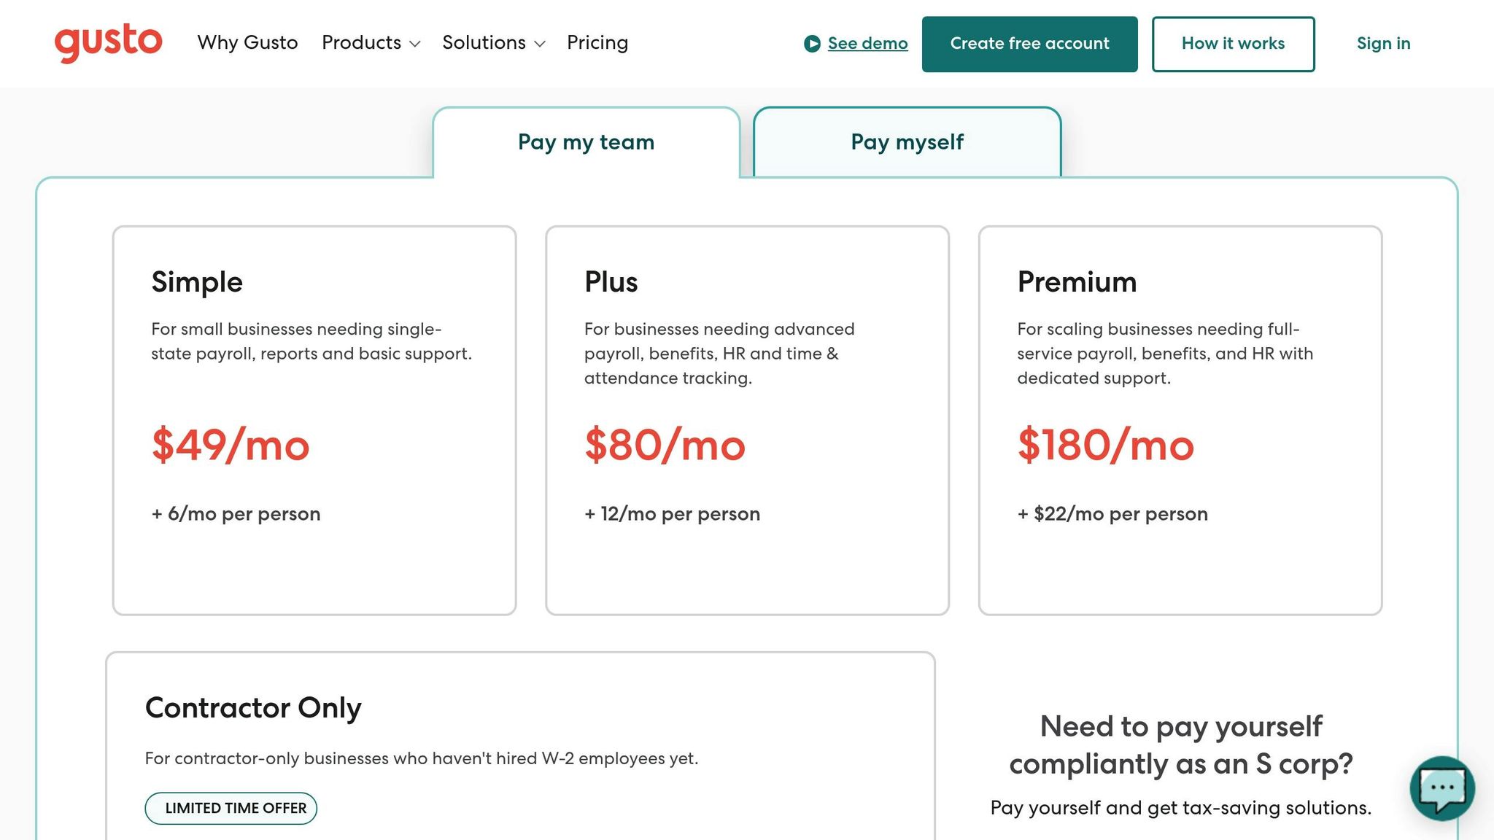Go to Why Gusto page
Screen dimensions: 1494x840
pyautogui.click(x=247, y=42)
